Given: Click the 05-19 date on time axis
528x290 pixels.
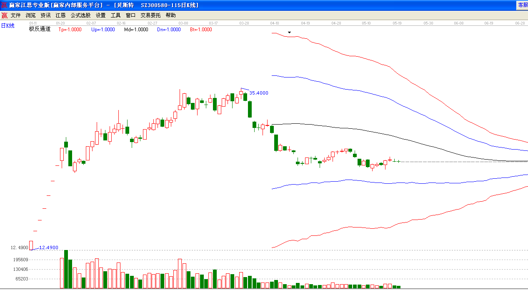Looking at the screenshot, I should tap(397, 23).
